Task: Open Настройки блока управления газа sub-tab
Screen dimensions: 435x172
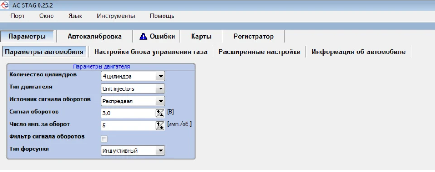Action: click(x=151, y=52)
